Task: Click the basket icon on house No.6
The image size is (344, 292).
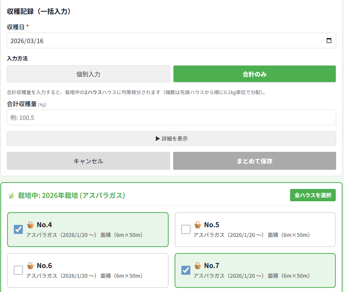Action: pyautogui.click(x=30, y=266)
